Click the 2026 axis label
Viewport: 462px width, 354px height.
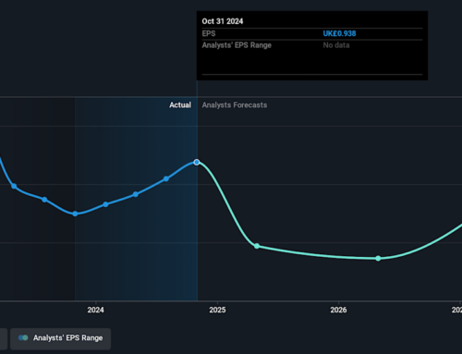pos(338,310)
